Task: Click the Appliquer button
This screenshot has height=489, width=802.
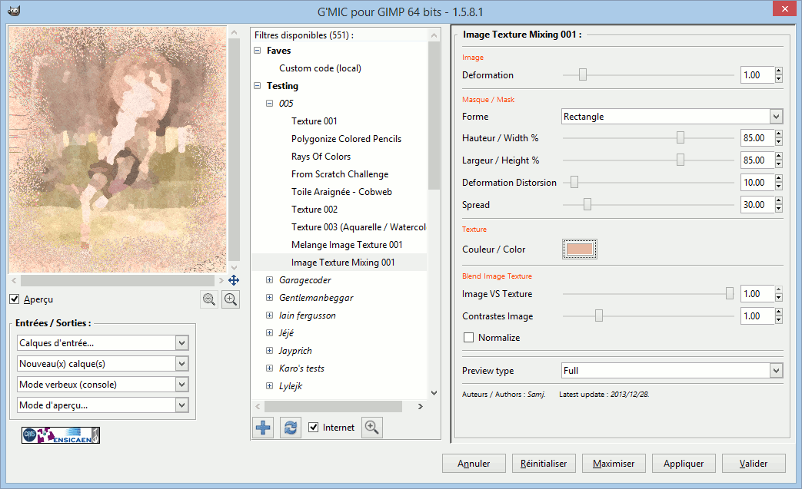Action: (x=684, y=464)
